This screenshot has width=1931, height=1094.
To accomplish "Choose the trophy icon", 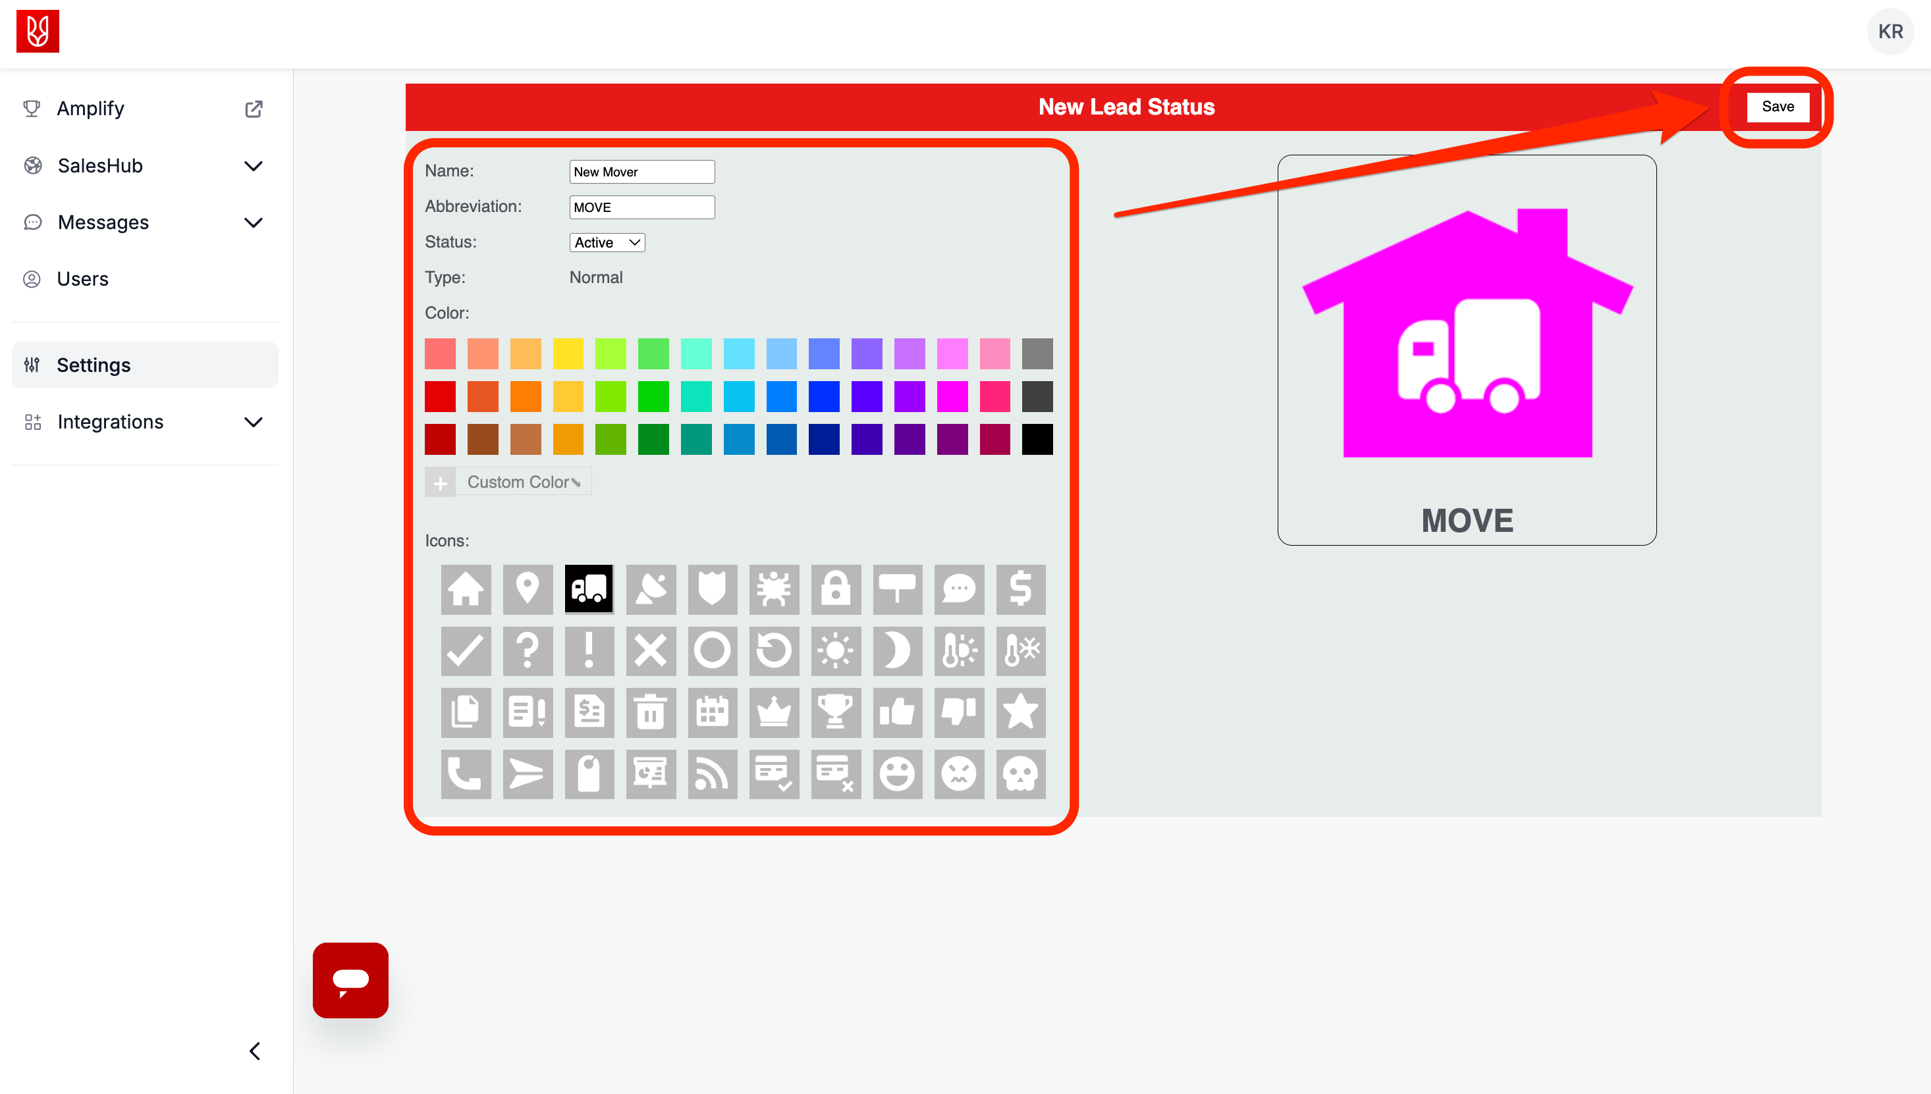I will click(835, 712).
